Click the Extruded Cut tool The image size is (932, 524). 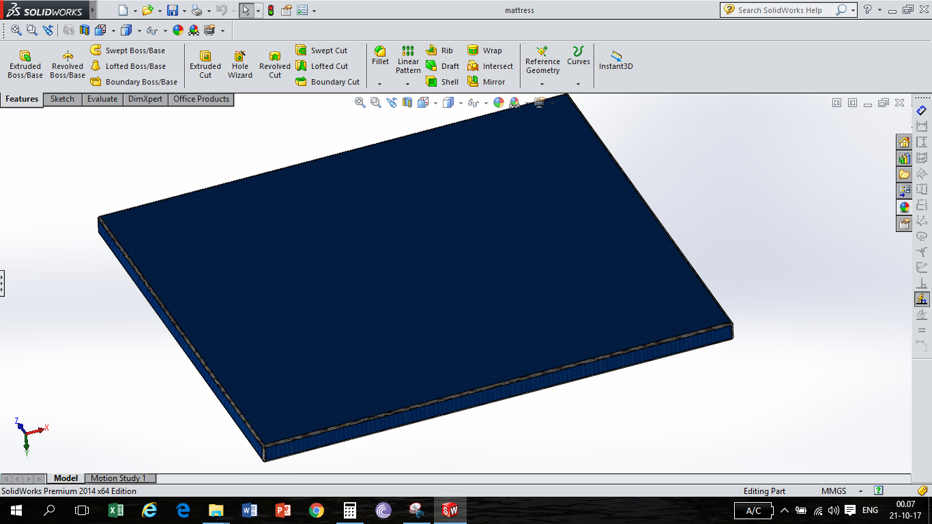205,65
